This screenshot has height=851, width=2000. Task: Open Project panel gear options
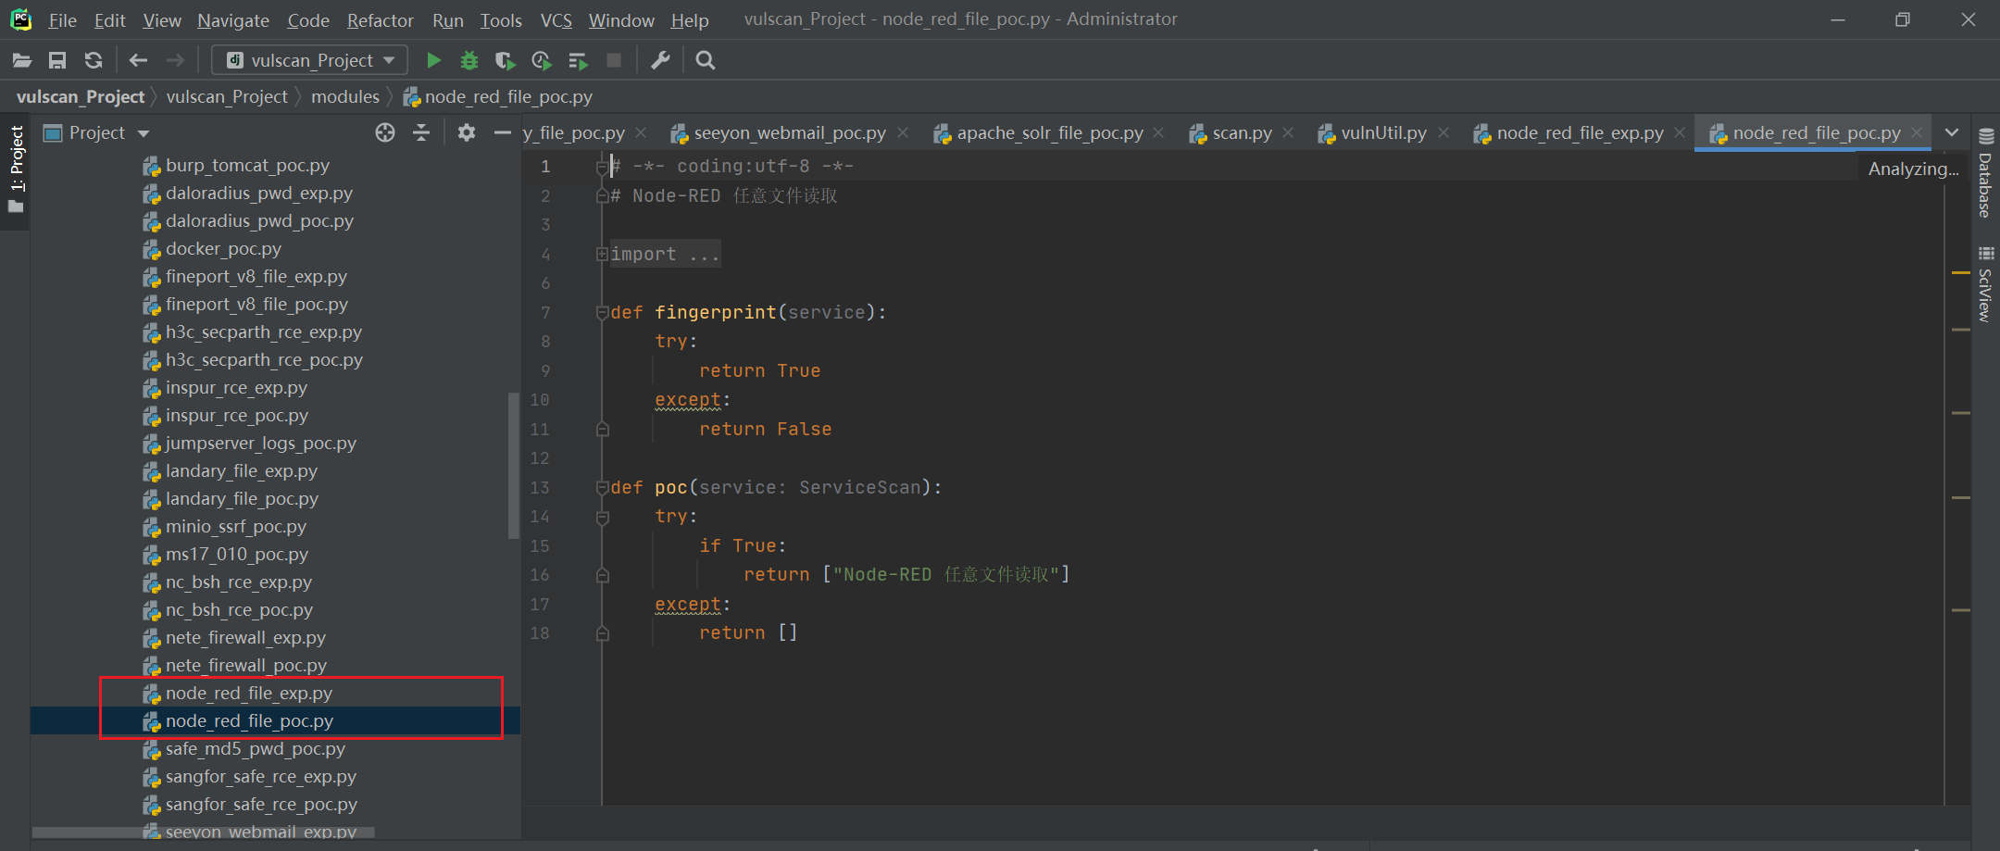[x=467, y=133]
